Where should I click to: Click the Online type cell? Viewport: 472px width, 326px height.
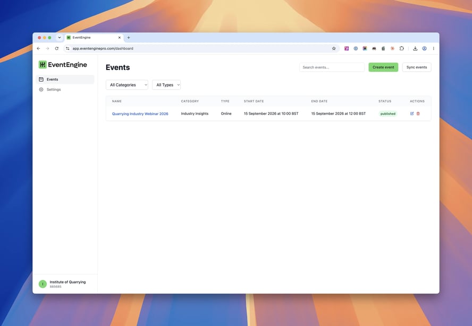pyautogui.click(x=226, y=113)
